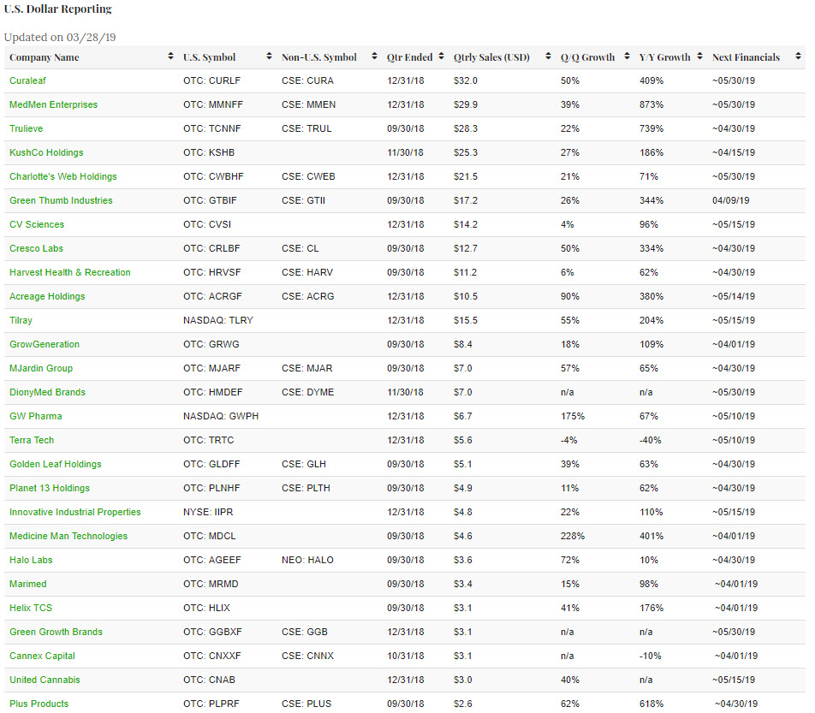Open Green Thumb Industries link
Screen dimensions: 815x713
pos(61,200)
